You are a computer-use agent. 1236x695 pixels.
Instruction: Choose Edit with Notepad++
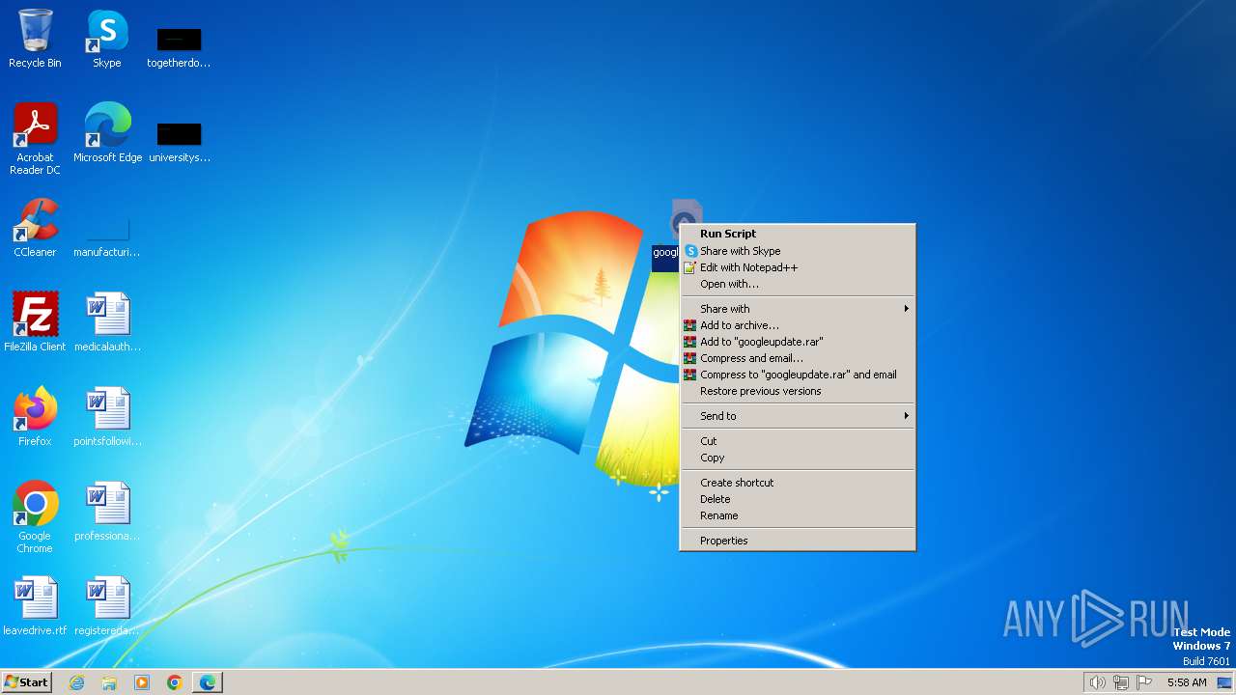[798, 267]
